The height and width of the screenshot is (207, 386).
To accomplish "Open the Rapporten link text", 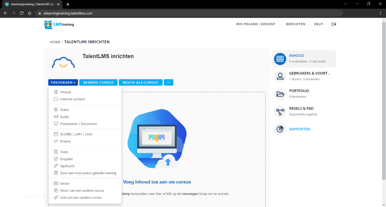I will 300,129.
